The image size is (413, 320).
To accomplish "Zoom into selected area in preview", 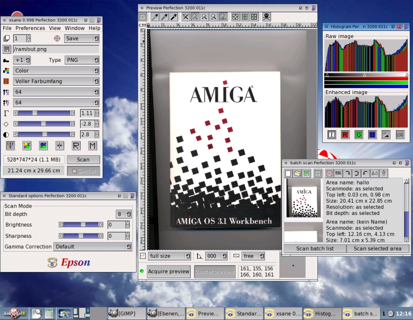I will [x=214, y=17].
